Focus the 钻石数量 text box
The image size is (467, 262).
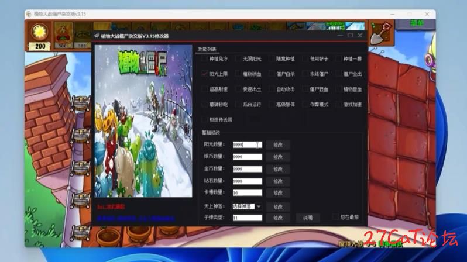[247, 181]
